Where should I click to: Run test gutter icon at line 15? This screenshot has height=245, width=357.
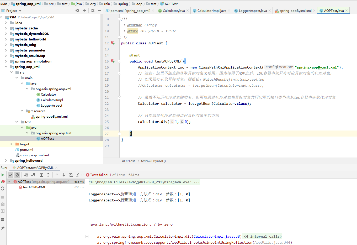113,61
